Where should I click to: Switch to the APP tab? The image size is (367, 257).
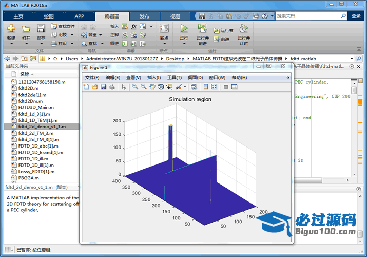(79, 16)
